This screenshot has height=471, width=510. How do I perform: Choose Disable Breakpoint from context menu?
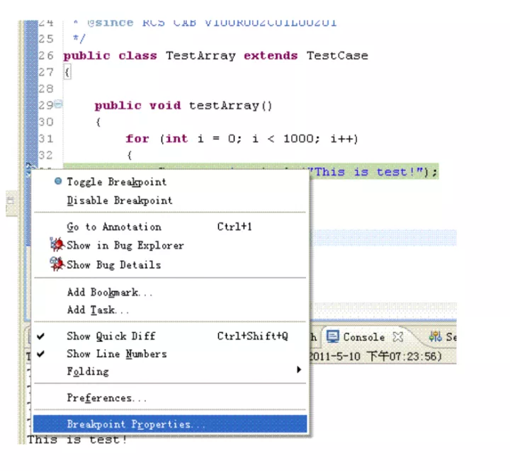click(169, 200)
